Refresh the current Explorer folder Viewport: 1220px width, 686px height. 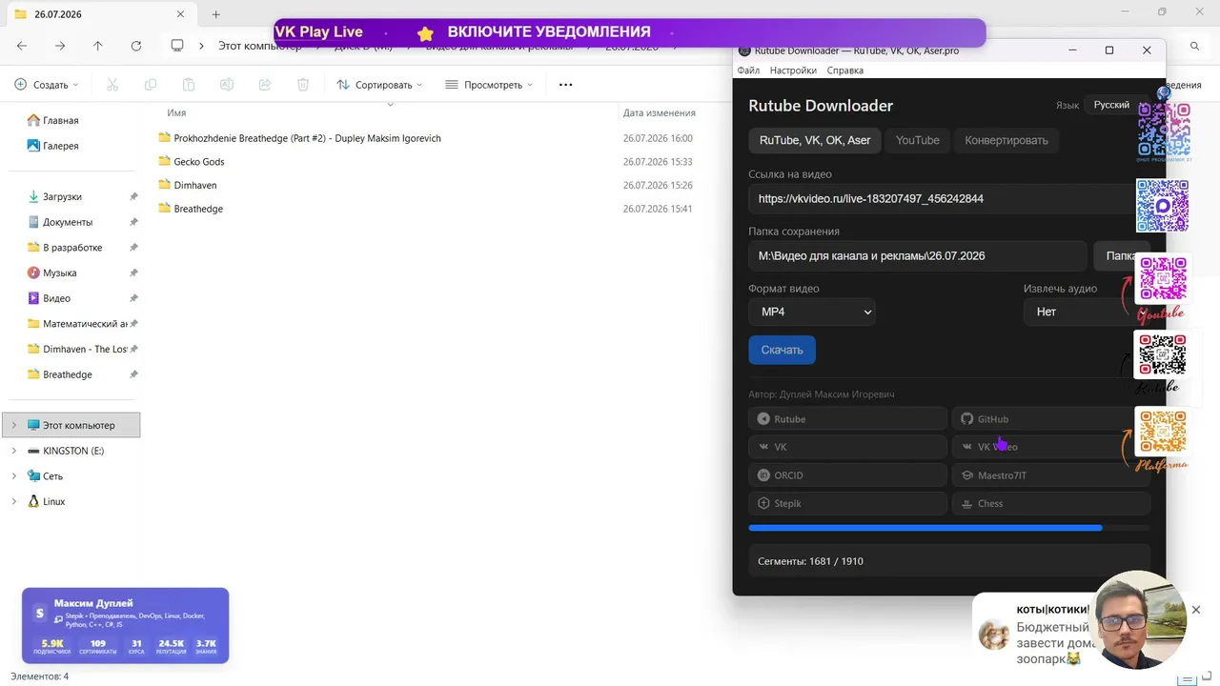click(136, 46)
